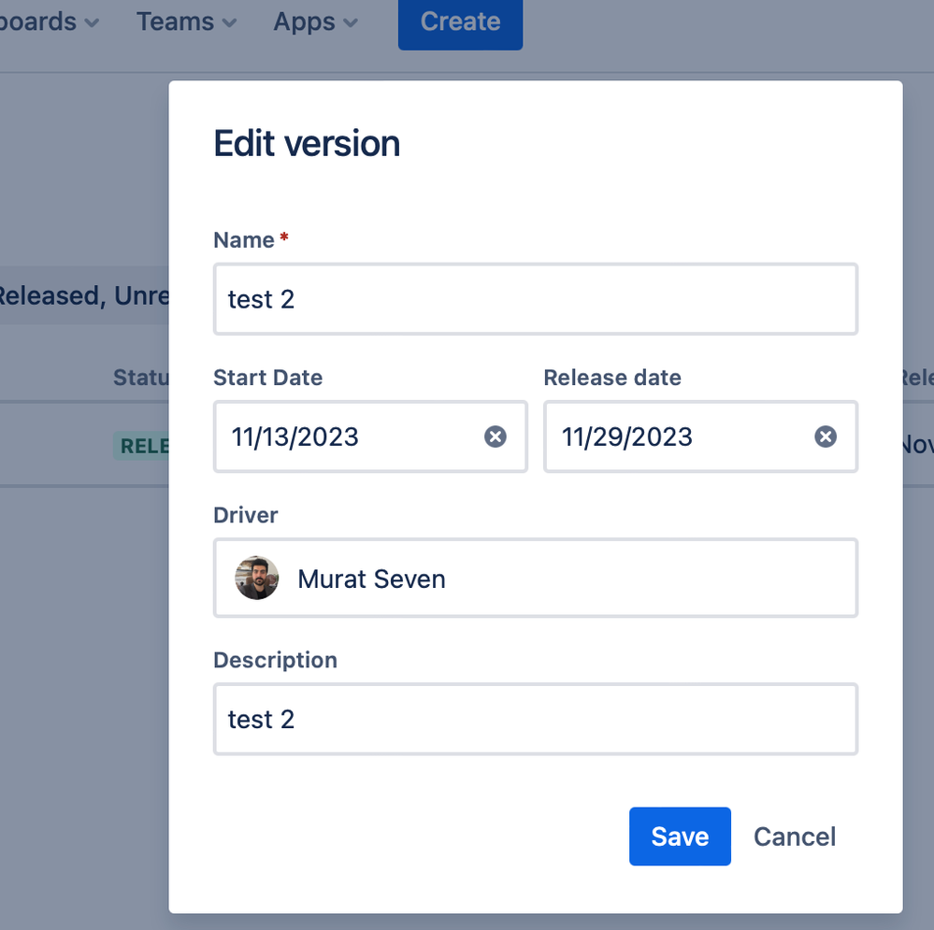Image resolution: width=934 pixels, height=930 pixels.
Task: Open the Apps dropdown menu
Action: 315,22
